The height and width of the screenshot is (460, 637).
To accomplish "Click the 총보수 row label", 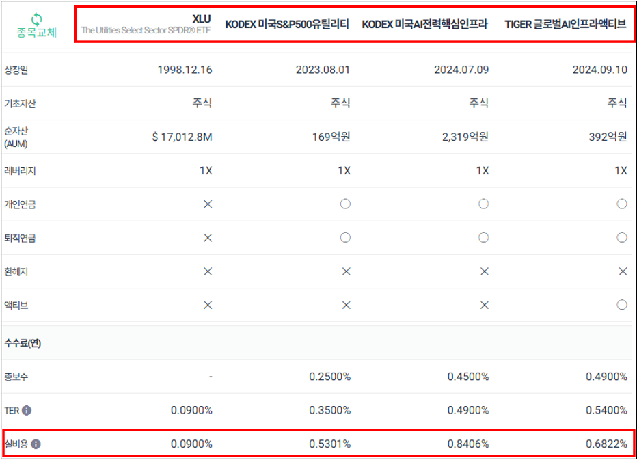I will [16, 377].
